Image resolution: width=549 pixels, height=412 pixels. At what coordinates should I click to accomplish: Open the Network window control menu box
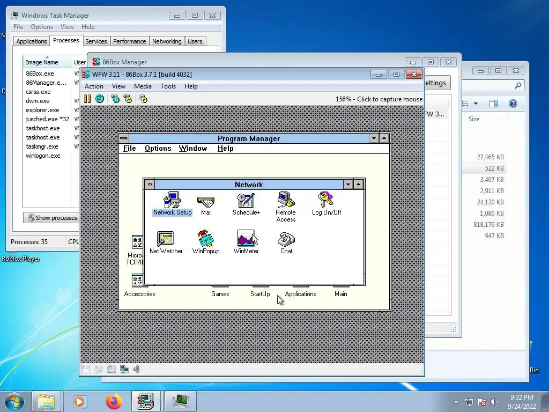[x=150, y=185]
